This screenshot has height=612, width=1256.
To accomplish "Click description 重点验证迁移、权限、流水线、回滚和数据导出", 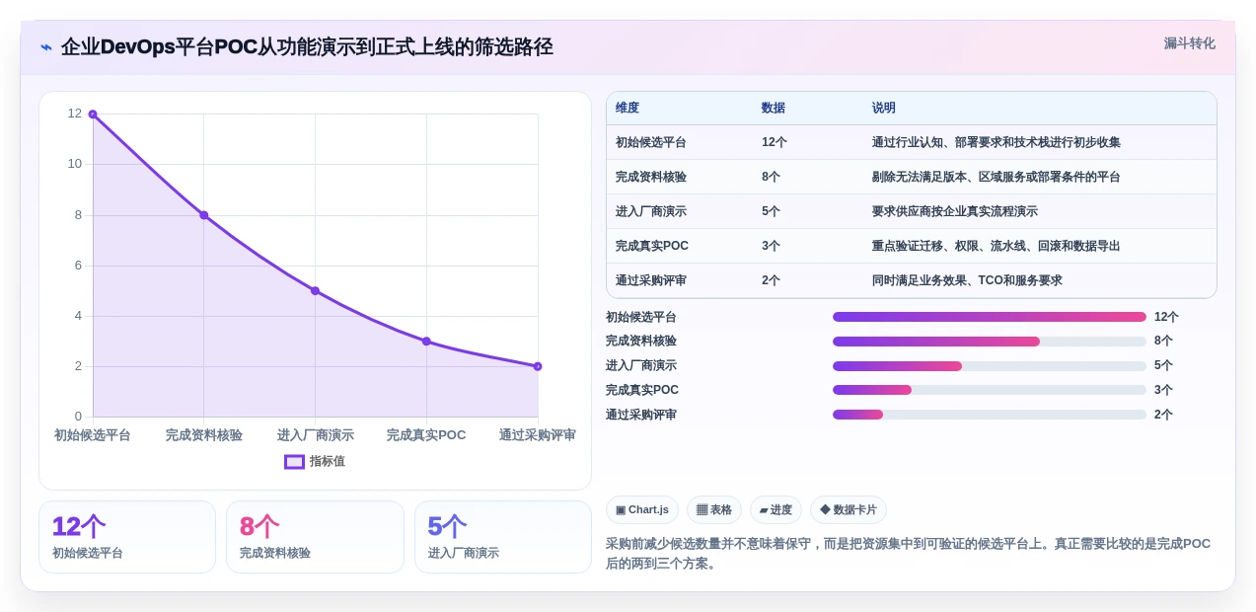I will (997, 246).
